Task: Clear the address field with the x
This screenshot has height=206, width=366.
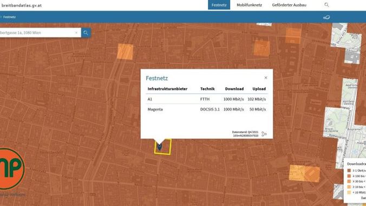Action: pyautogui.click(x=76, y=33)
